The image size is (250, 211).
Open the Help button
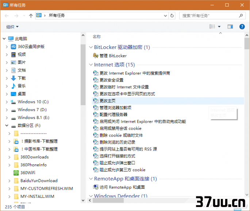(242, 27)
